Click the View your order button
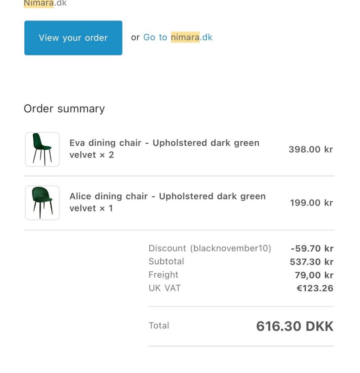 click(x=73, y=38)
